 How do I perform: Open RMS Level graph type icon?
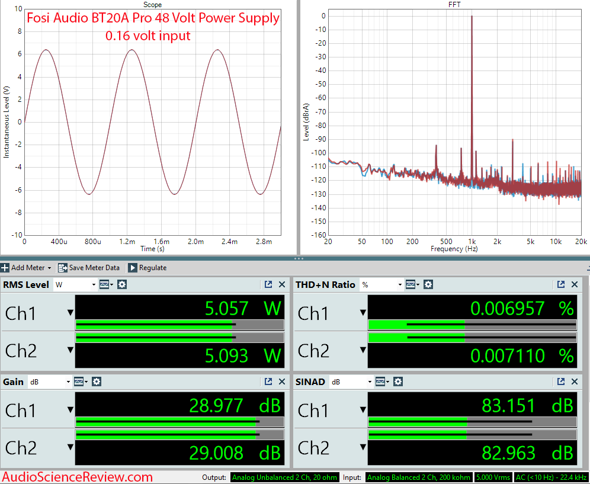[x=106, y=284]
